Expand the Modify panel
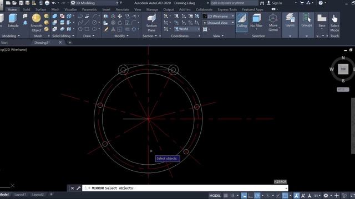 tap(121, 36)
